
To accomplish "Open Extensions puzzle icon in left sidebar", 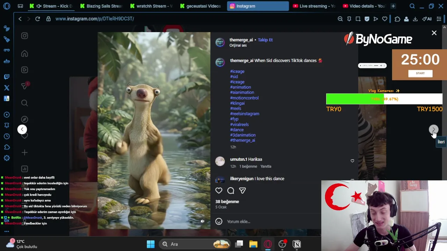I will (x=7, y=147).
